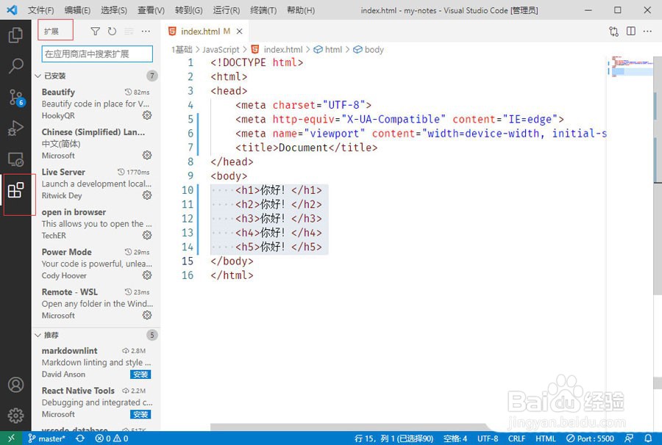The image size is (662, 445).
Task: Open Power Mode manage gear
Action: pos(147,275)
